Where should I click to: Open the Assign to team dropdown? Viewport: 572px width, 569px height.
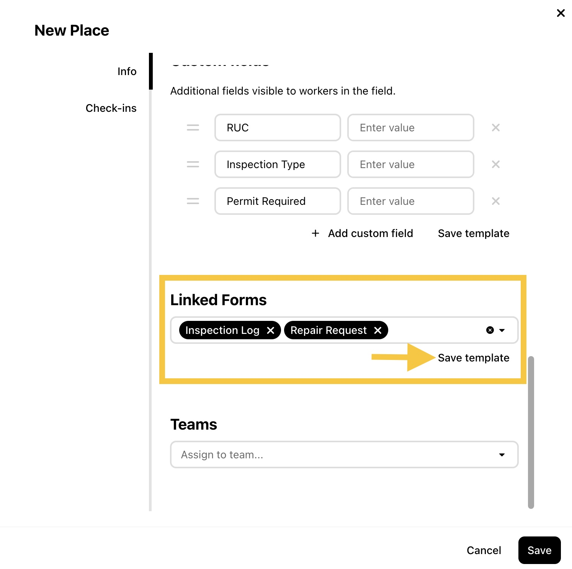[x=344, y=455]
